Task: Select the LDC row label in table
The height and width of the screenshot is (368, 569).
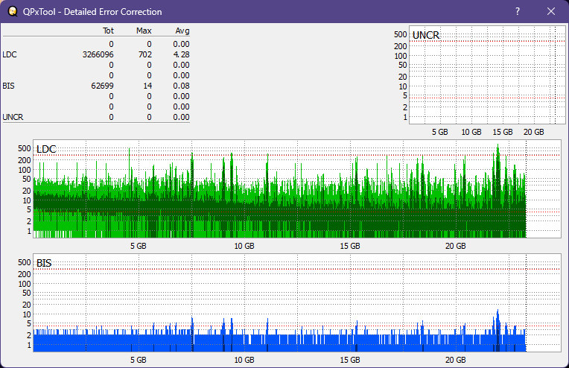Action: (x=10, y=54)
